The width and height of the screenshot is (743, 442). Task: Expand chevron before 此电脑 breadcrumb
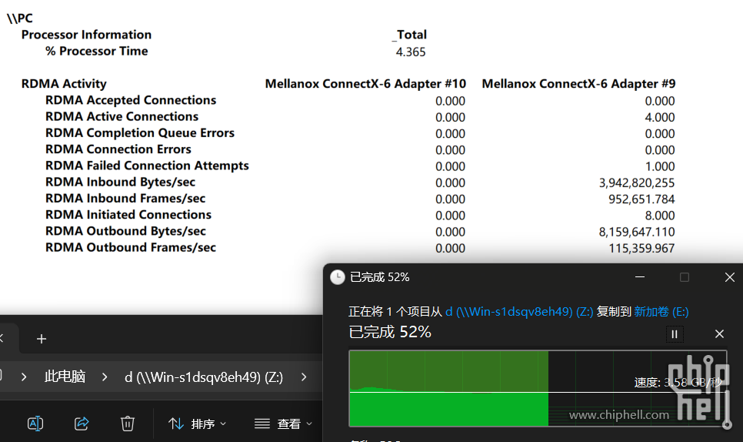24,377
